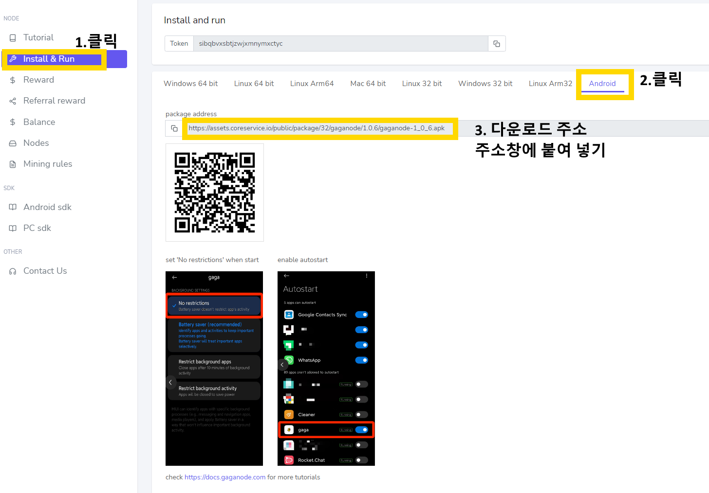Open PC sdk documentation
Screen dimensions: 709x493
[37, 228]
